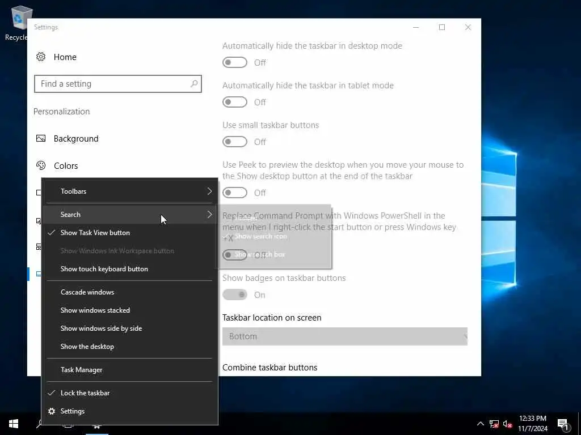Click the Background picture icon in the sidebar

tap(41, 138)
